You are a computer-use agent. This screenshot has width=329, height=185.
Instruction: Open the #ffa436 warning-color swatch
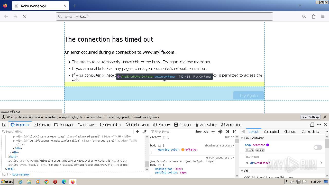click(183, 150)
